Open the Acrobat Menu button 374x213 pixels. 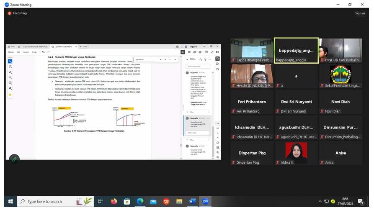coord(11,47)
